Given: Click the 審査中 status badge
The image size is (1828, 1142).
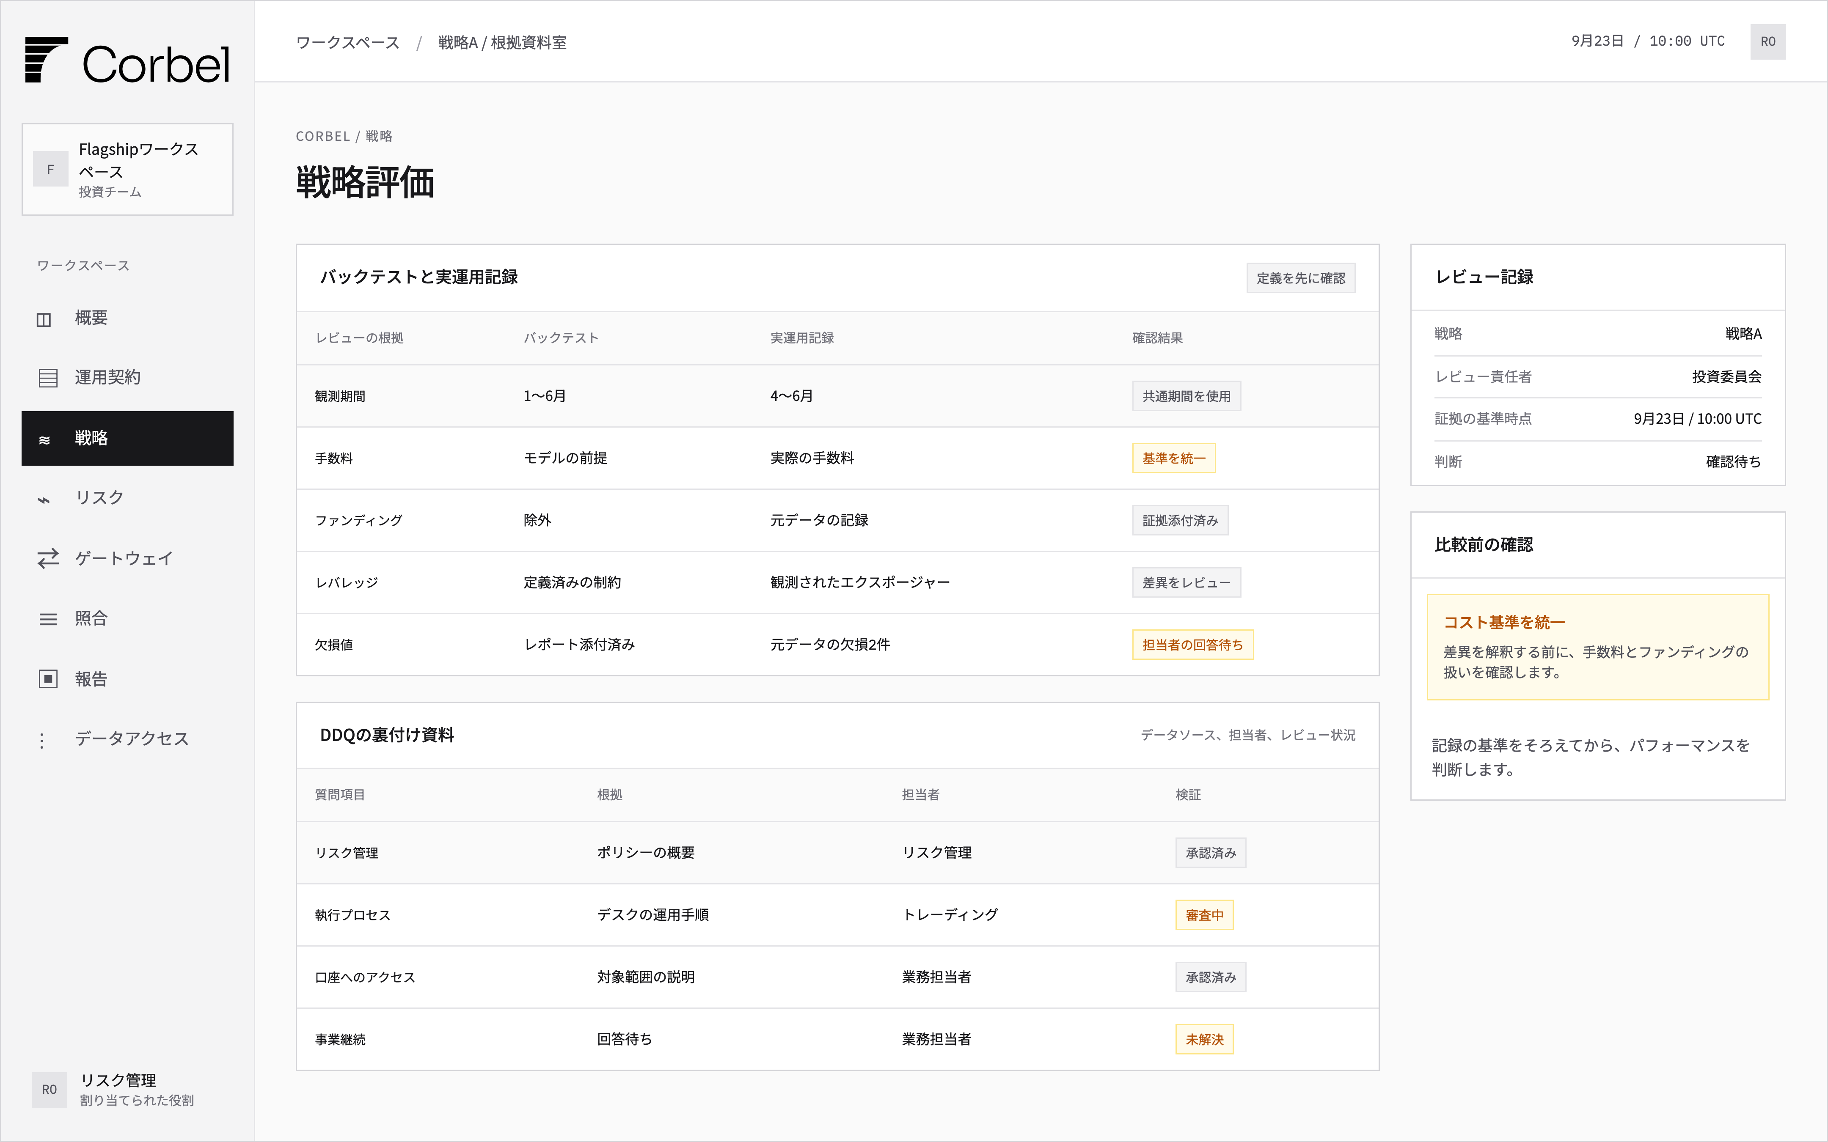Looking at the screenshot, I should pyautogui.click(x=1204, y=914).
